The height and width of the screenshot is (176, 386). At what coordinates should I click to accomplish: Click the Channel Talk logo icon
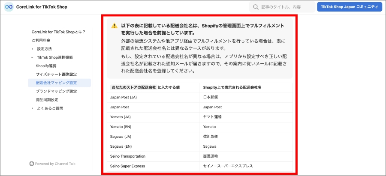(31, 164)
